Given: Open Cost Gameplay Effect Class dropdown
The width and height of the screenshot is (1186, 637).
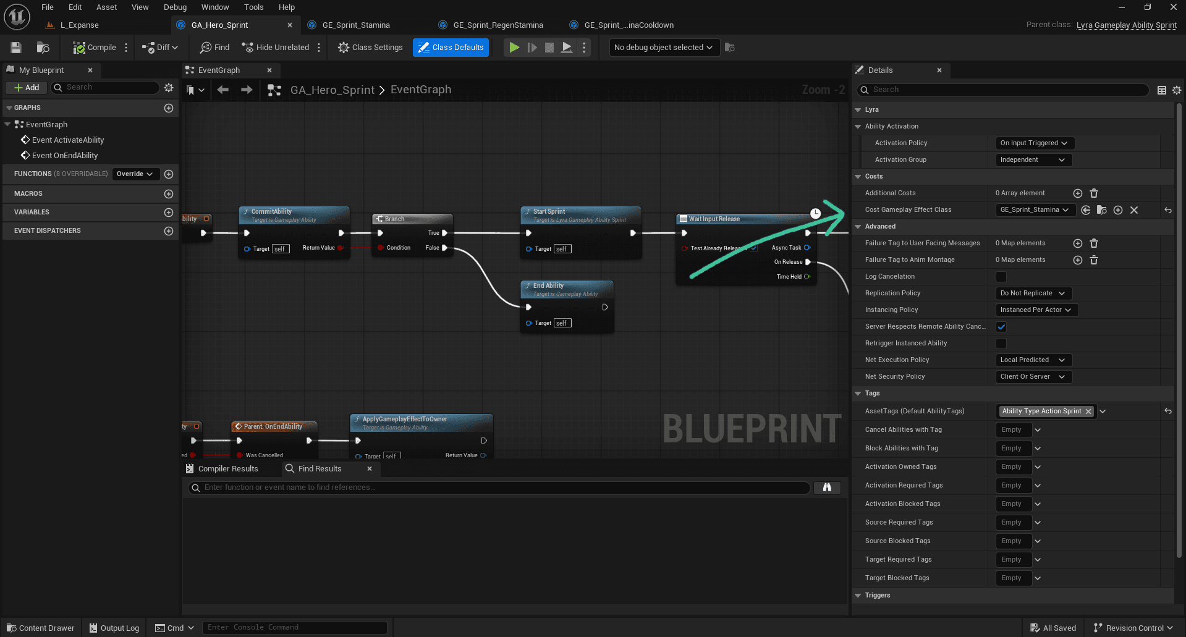Looking at the screenshot, I should (1035, 210).
